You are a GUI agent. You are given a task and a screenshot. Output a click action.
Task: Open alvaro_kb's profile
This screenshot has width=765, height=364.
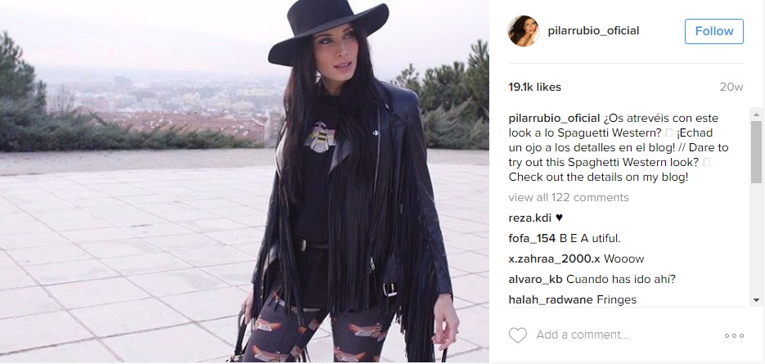pos(535,280)
